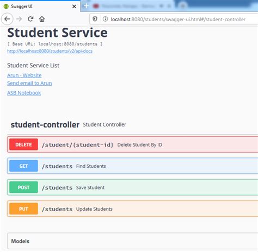Image resolution: width=258 pixels, height=252 pixels.
Task: Open the browser home page
Action: pos(42,19)
